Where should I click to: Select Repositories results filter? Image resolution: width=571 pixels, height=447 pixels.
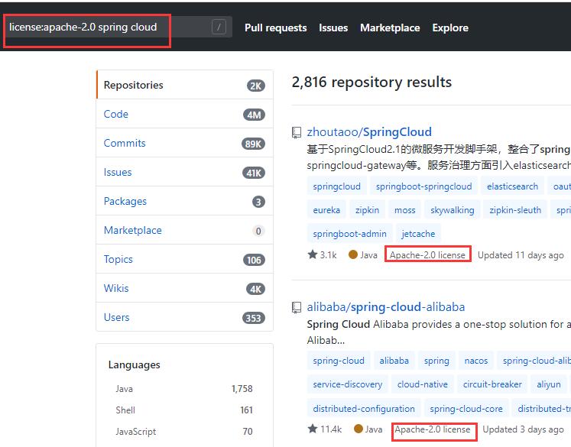pos(185,85)
